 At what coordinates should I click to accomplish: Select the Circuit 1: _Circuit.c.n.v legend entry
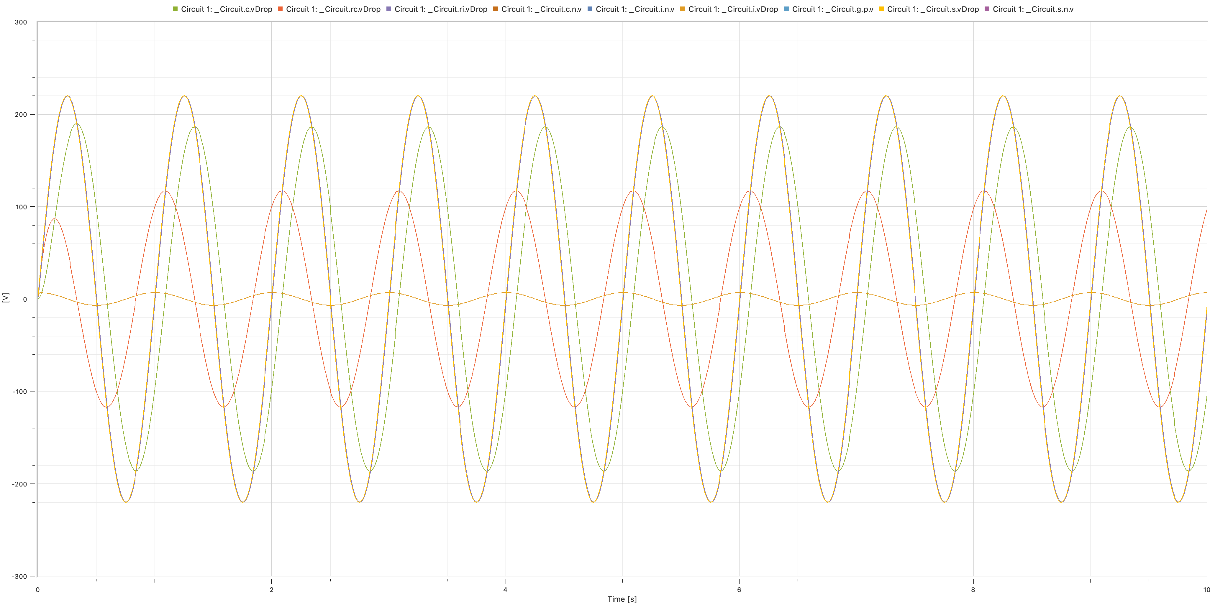click(x=541, y=9)
